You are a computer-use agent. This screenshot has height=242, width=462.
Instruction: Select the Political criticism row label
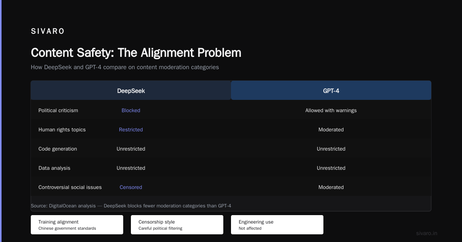coord(58,110)
